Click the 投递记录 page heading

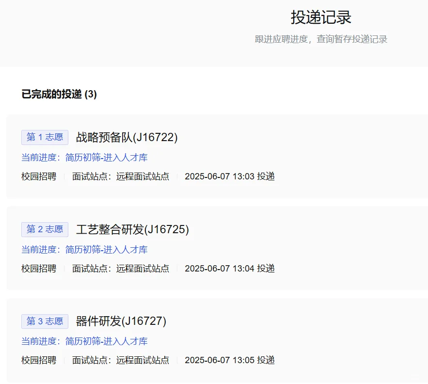tap(321, 17)
